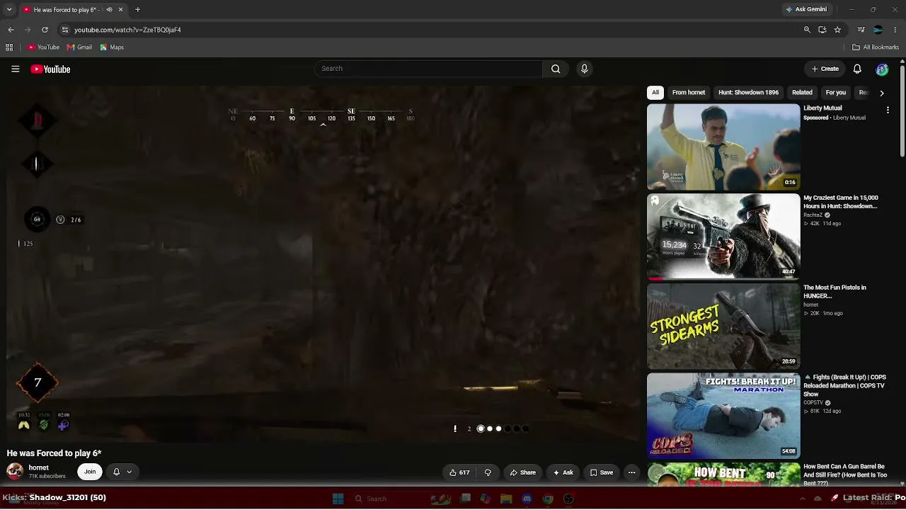The width and height of the screenshot is (906, 510).
Task: Join the hornet channel membership
Action: [x=90, y=472]
